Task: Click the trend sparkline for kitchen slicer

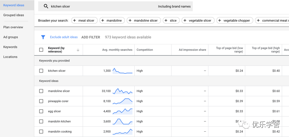Action: tap(122, 71)
